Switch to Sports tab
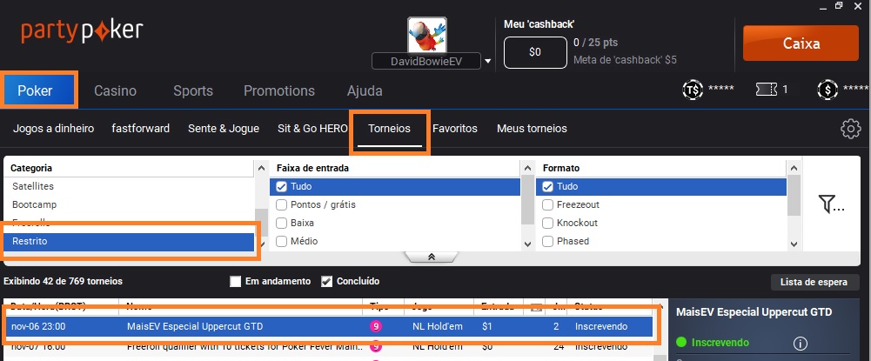The height and width of the screenshot is (361, 871). [x=193, y=90]
